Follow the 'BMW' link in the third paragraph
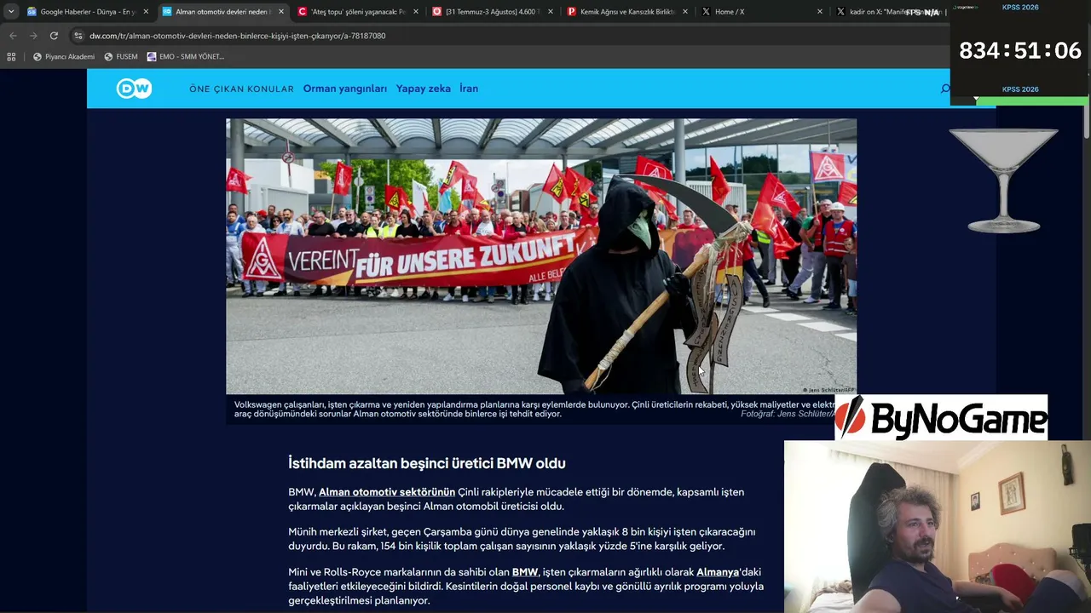The image size is (1091, 613). [525, 572]
